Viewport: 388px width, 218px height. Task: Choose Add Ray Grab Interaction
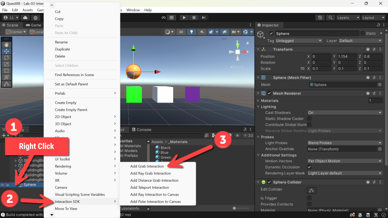(150, 173)
